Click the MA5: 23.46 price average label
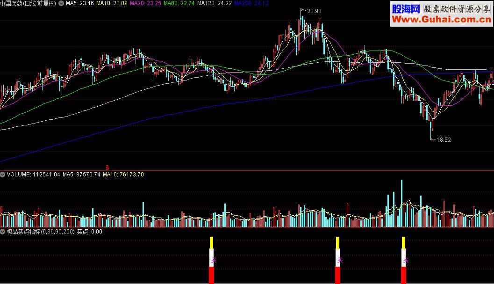Image resolution: width=494 pixels, height=284 pixels. pos(80,3)
